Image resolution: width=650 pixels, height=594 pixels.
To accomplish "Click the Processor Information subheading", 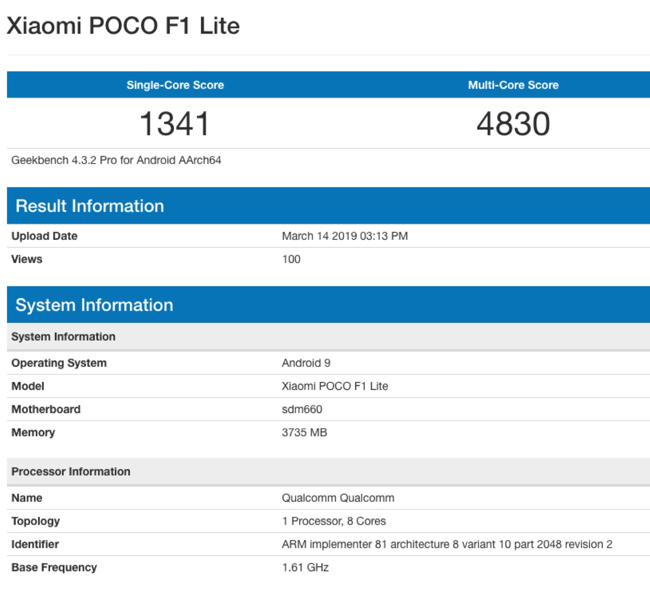I will (71, 472).
